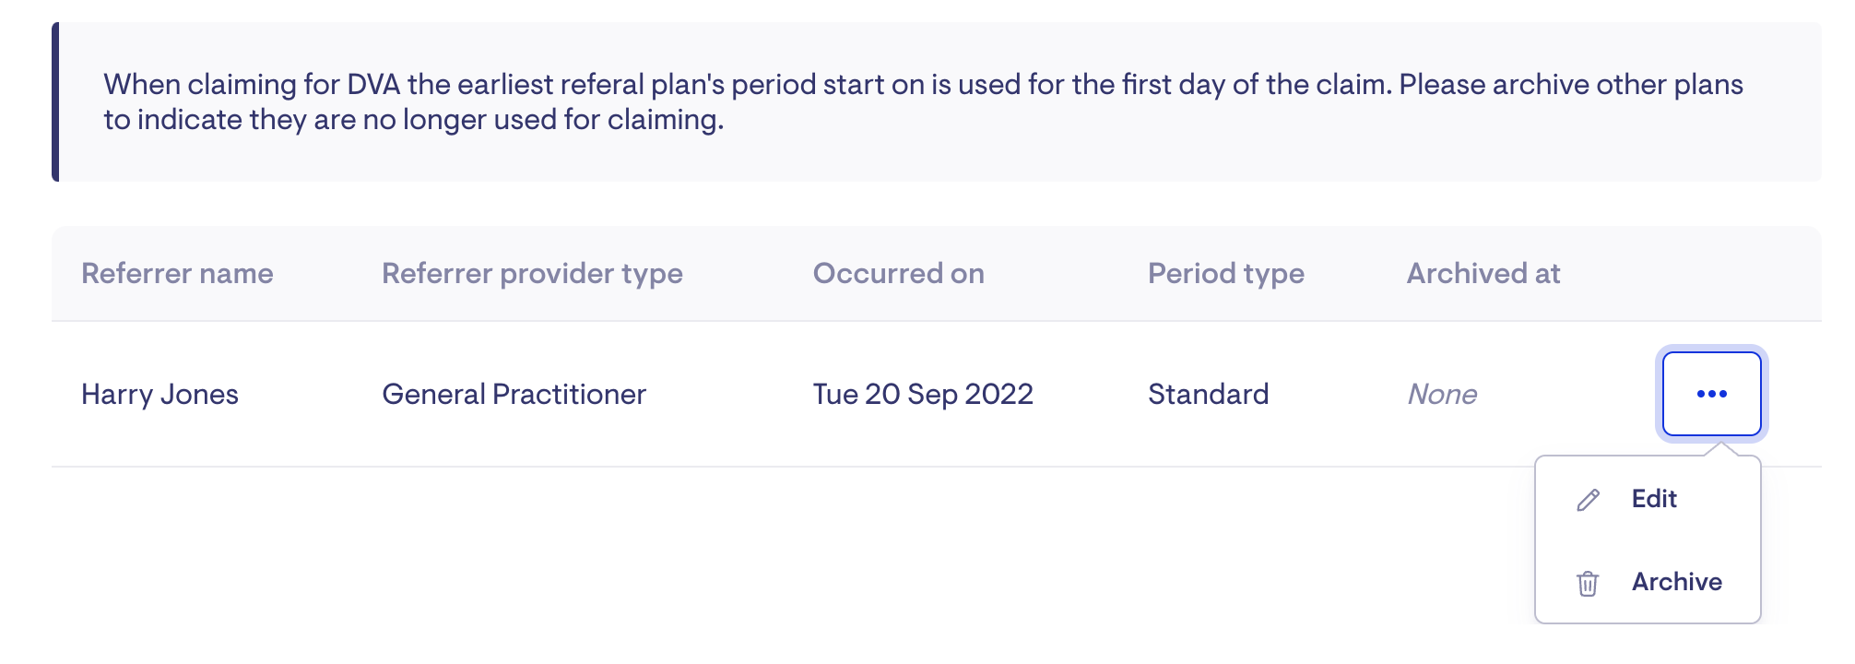Click the first line of the DVA notice
Viewport: 1855px width, 664px height.
click(922, 85)
